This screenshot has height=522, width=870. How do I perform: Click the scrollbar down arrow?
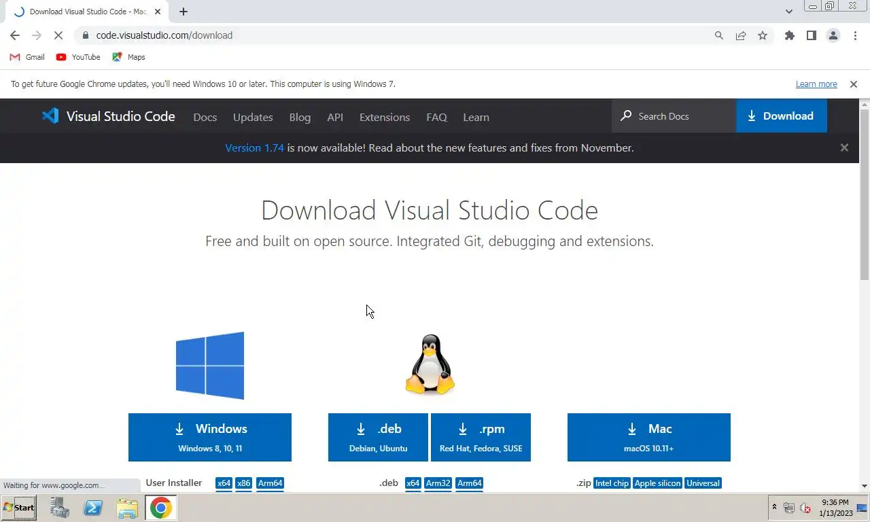coord(865,486)
